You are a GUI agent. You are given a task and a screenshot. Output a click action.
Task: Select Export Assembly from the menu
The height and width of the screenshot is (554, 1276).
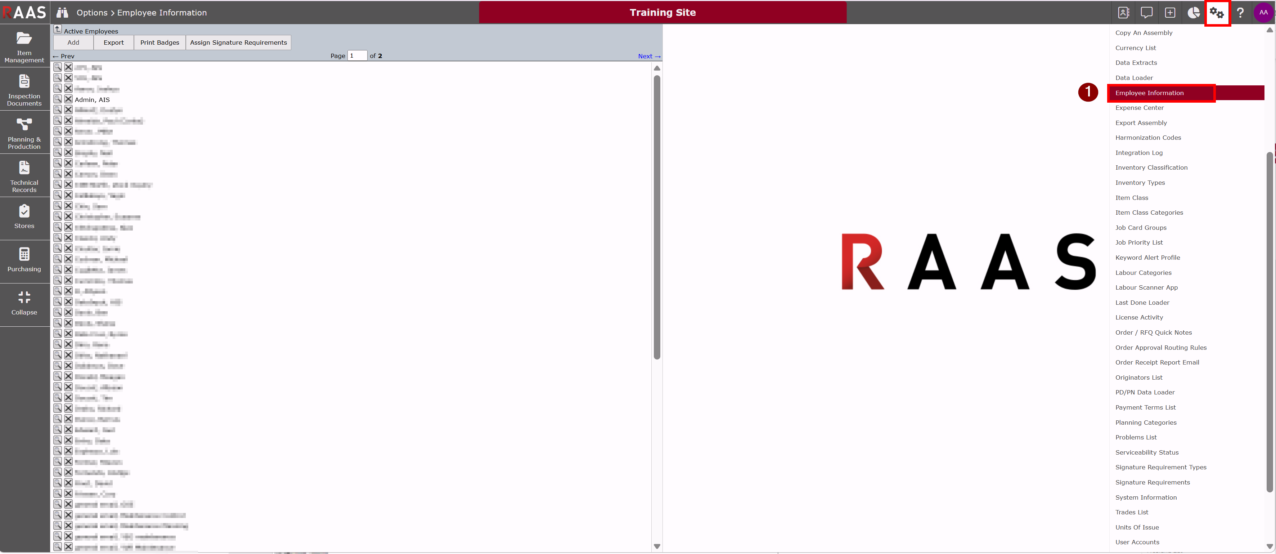click(x=1141, y=123)
